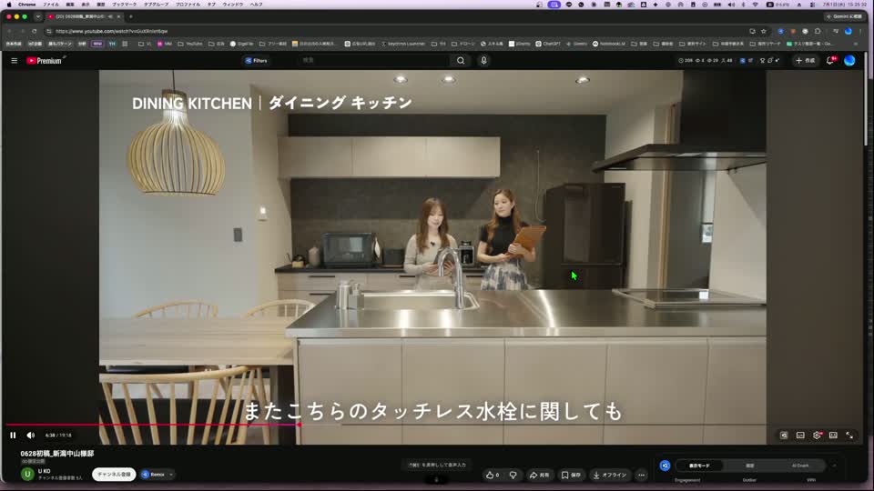Show all bookmarks overflow chevron
This screenshot has width=874, height=491.
click(x=856, y=44)
